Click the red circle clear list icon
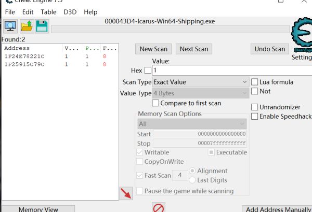The height and width of the screenshot is (212, 312). click(159, 208)
